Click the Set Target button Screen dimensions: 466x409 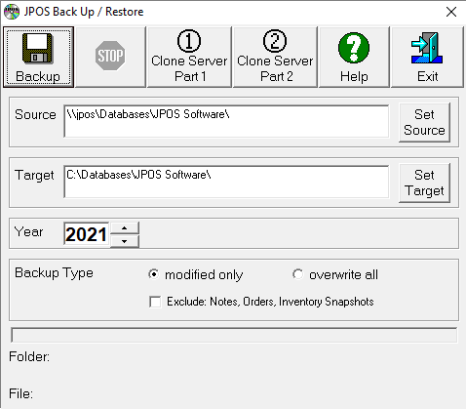coord(424,183)
